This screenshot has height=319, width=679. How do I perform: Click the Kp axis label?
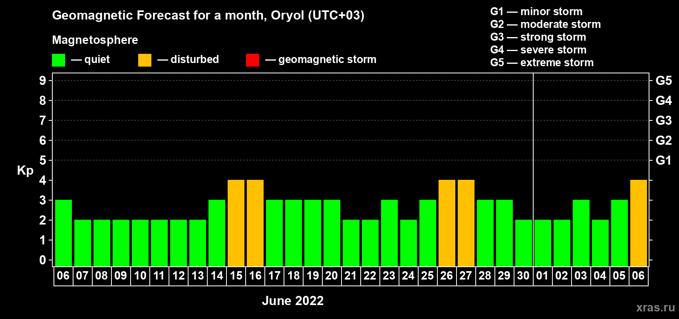click(x=25, y=171)
